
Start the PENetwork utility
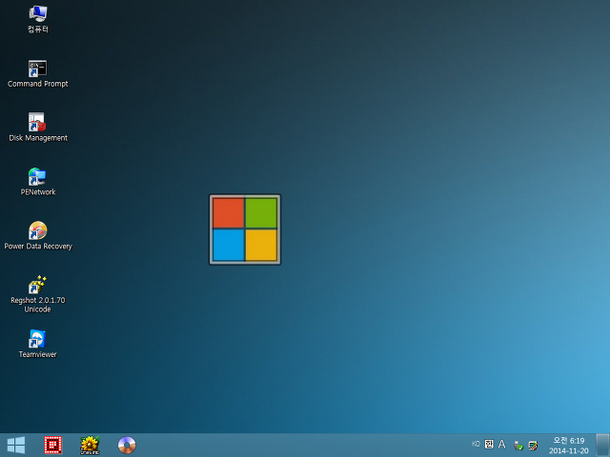pos(38,182)
